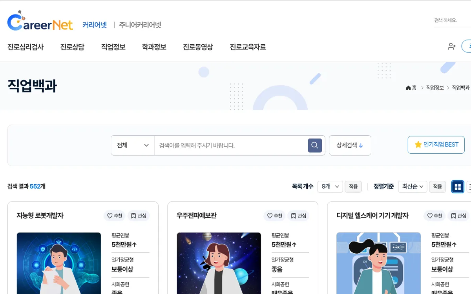This screenshot has width=471, height=294.
Task: Switch to 주니어커리어넷 site
Action: (140, 25)
